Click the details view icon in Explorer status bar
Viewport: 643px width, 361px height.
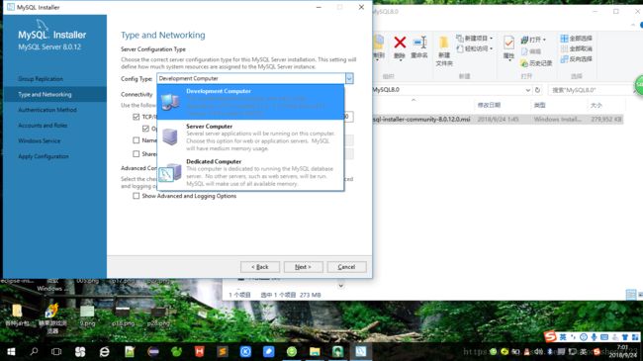coord(631,294)
